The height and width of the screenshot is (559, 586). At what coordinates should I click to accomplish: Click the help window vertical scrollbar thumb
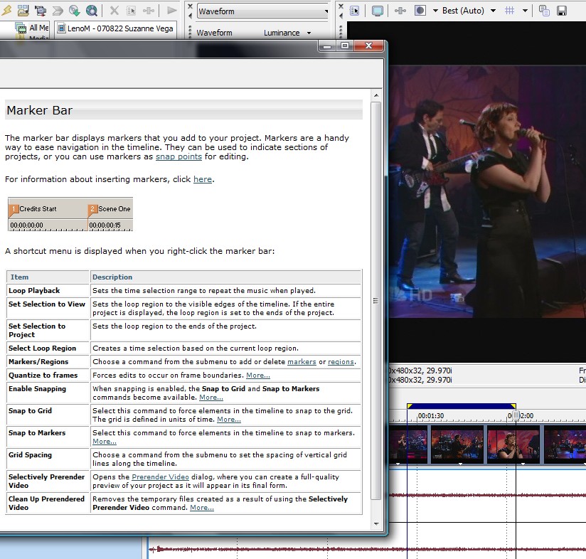pos(376,300)
